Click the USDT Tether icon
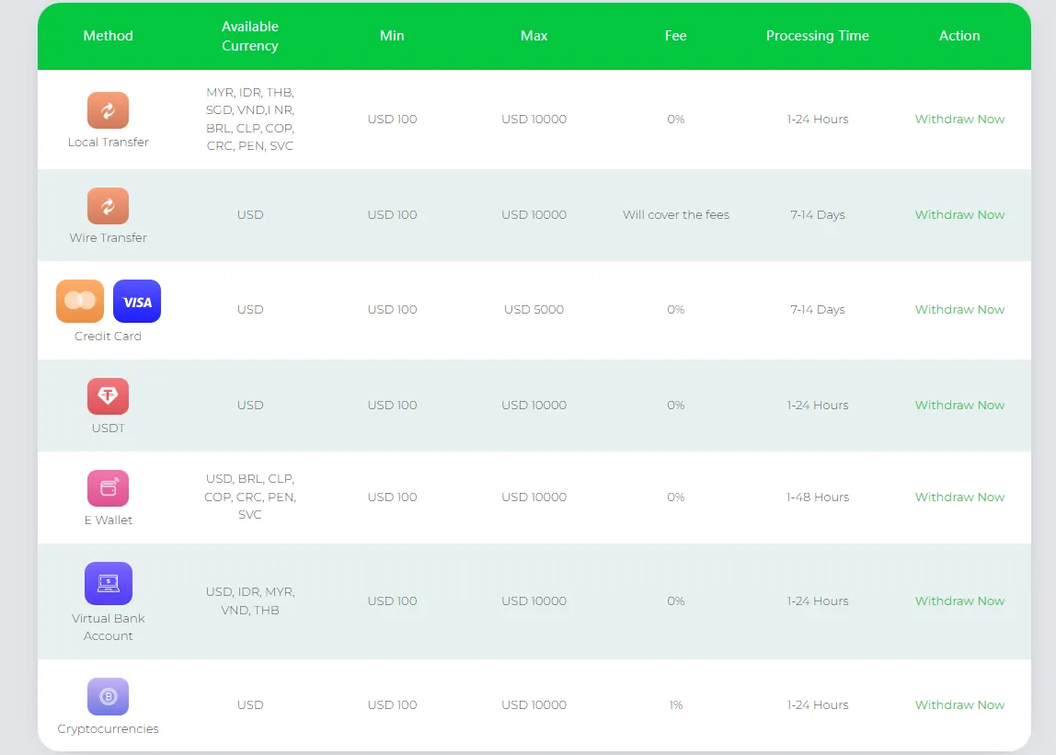Viewport: 1056px width, 755px height. click(x=108, y=396)
